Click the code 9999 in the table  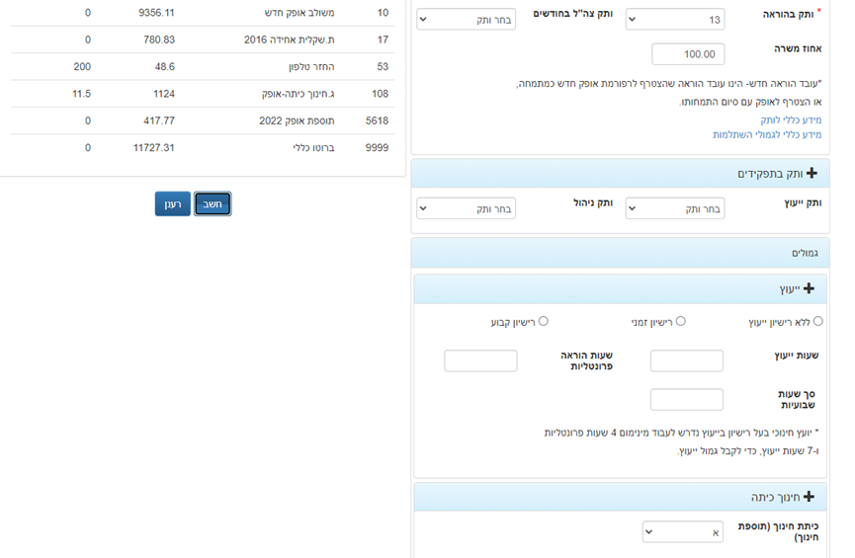pos(377,148)
